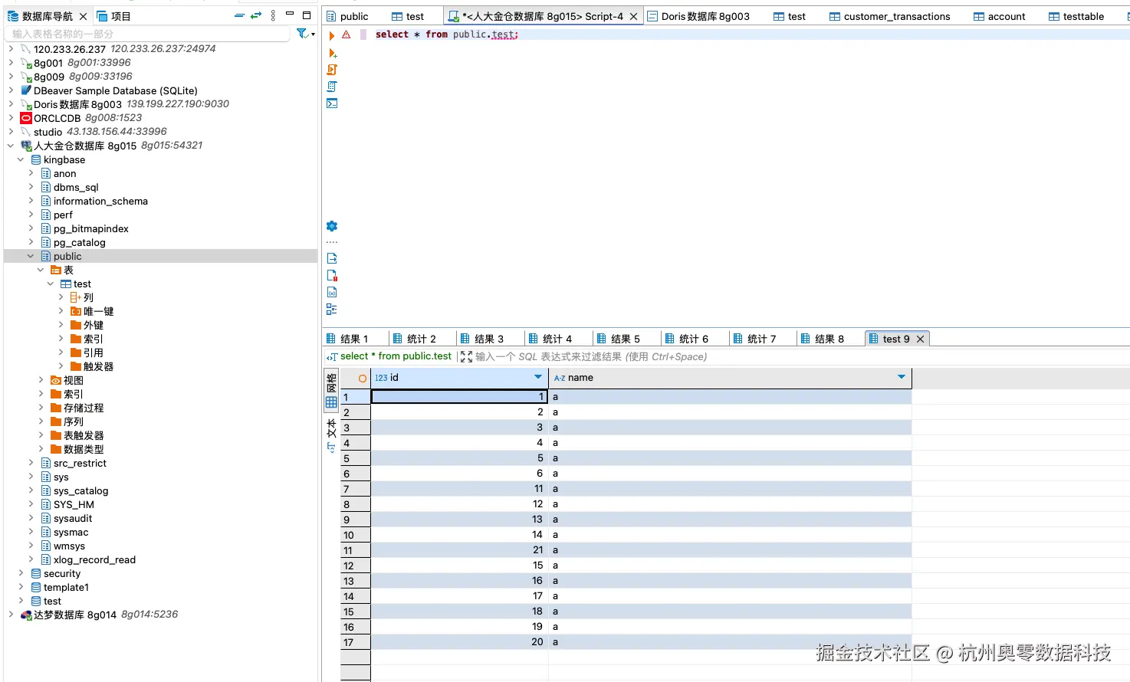Viewport: 1130px width, 682px height.
Task: Click the cell with id value 20
Action: pyautogui.click(x=459, y=642)
